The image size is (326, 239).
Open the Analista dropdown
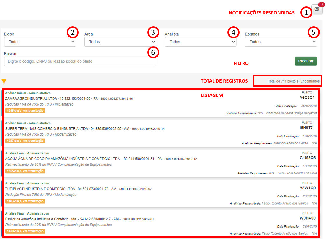(200, 42)
